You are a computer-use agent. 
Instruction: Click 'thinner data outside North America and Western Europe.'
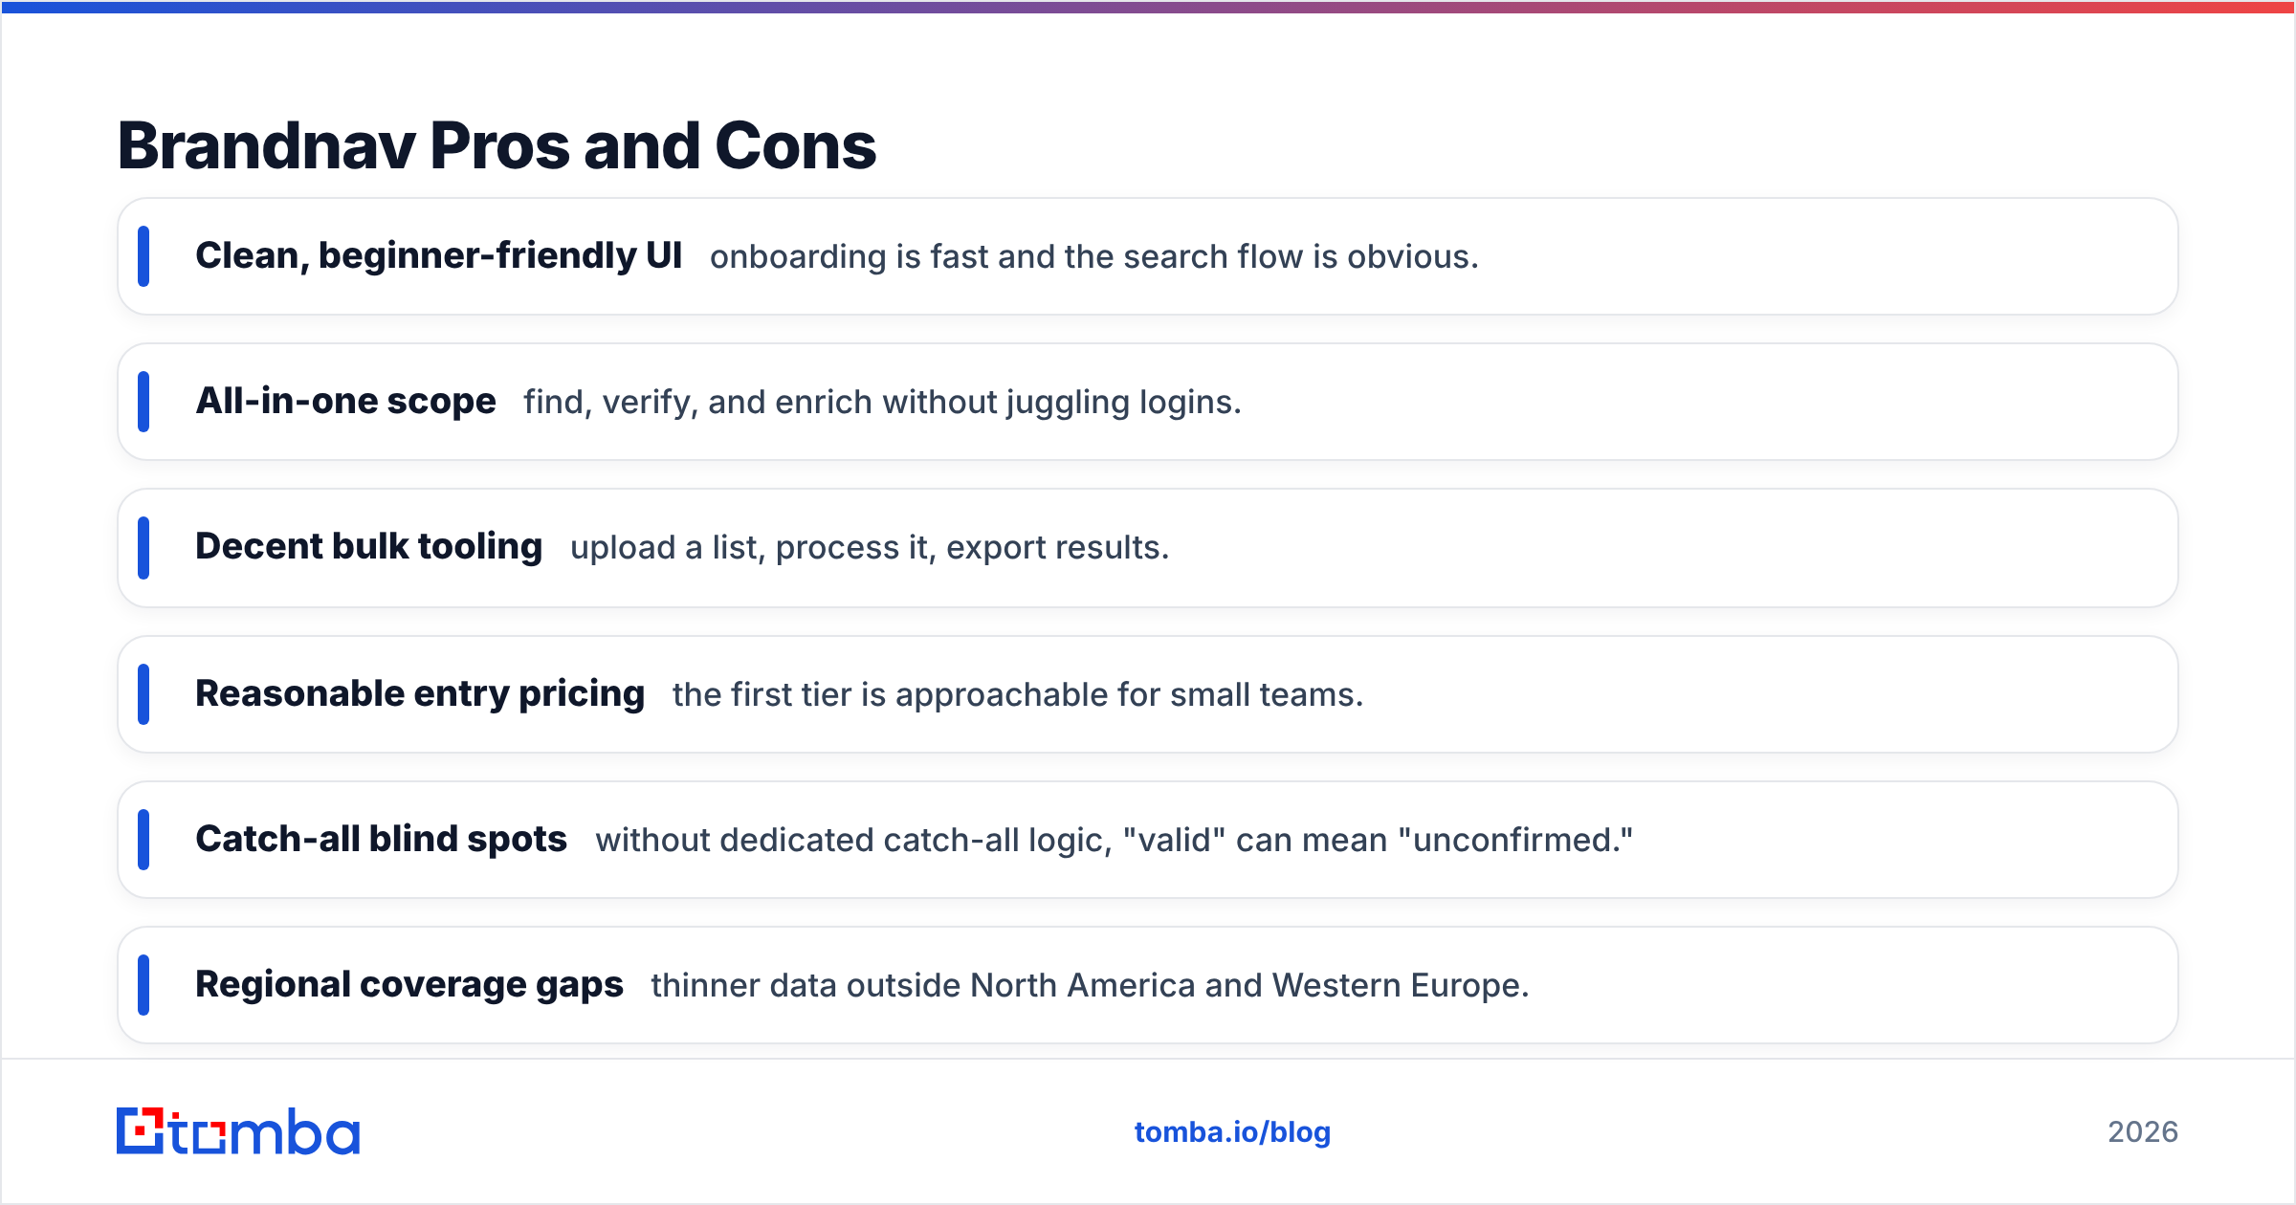coord(1091,986)
